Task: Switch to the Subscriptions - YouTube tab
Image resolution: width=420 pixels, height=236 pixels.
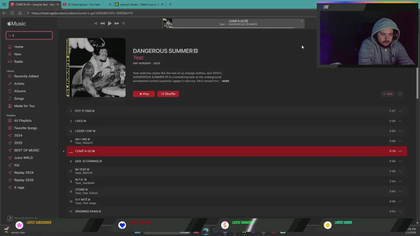Action: 87,5
